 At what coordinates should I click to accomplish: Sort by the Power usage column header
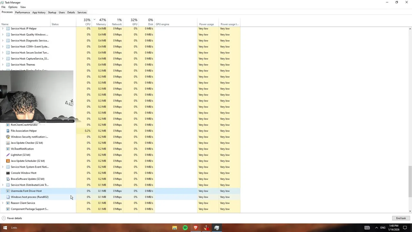click(208, 22)
